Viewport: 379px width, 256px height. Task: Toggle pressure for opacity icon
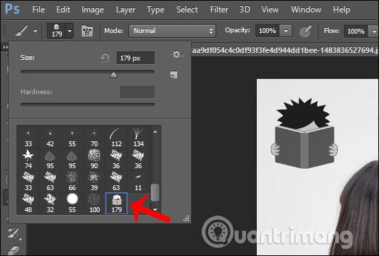coord(306,31)
